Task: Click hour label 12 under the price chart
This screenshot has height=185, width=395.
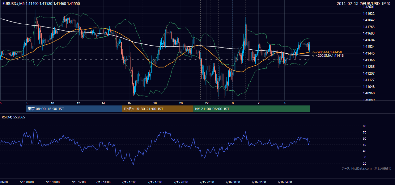Action: tap(78, 103)
